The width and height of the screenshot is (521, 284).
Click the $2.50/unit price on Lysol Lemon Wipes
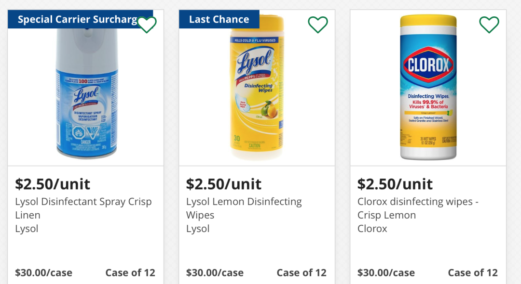(x=224, y=184)
